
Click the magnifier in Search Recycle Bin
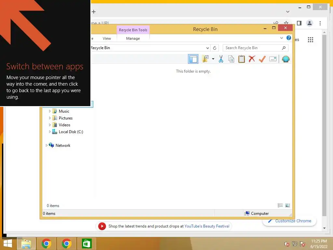(284, 48)
